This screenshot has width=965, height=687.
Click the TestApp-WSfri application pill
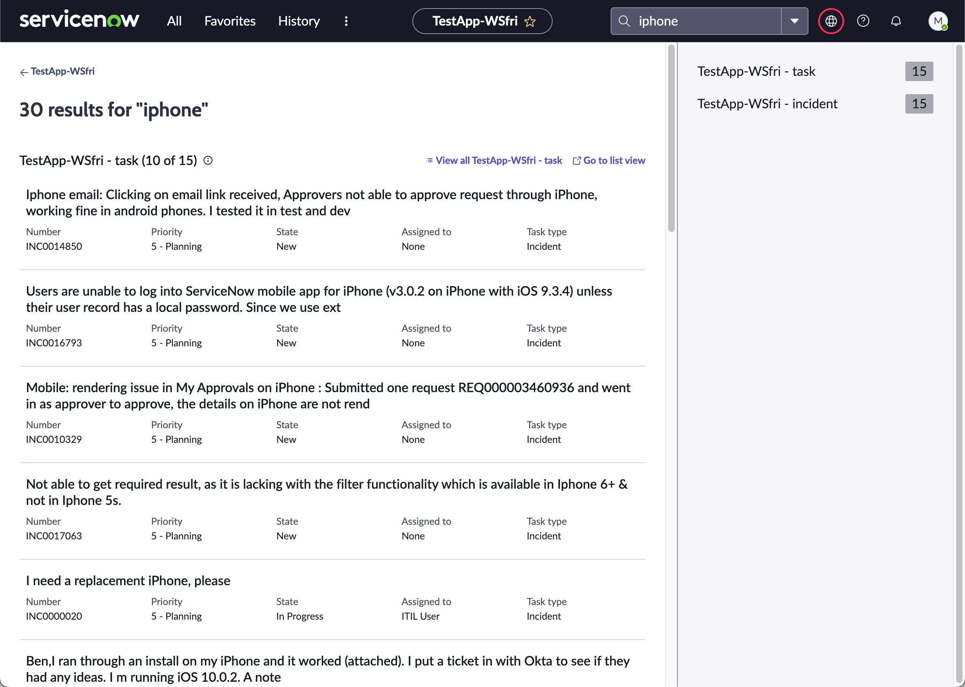point(482,21)
